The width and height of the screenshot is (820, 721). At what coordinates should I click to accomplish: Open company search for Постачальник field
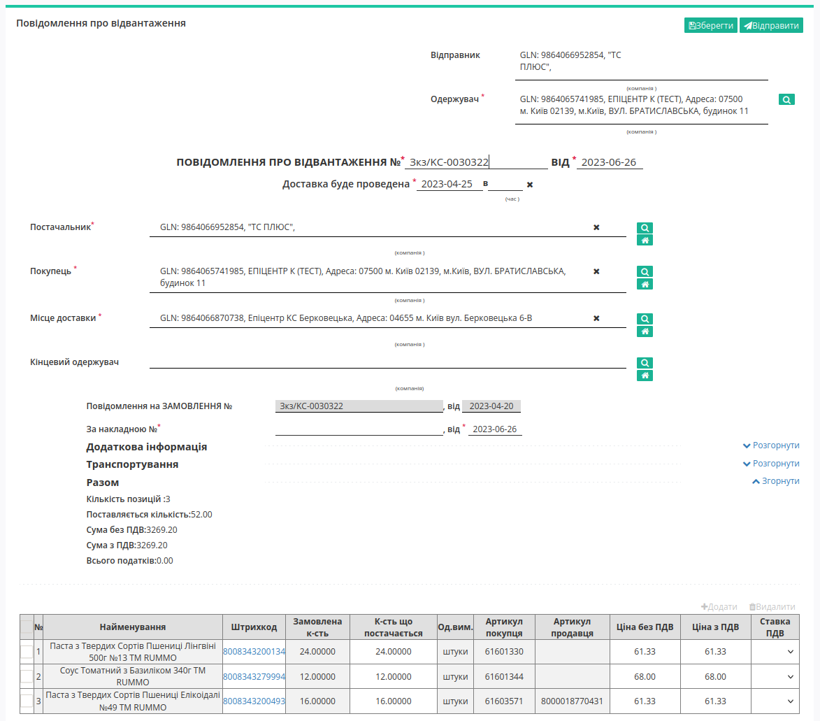pos(645,227)
